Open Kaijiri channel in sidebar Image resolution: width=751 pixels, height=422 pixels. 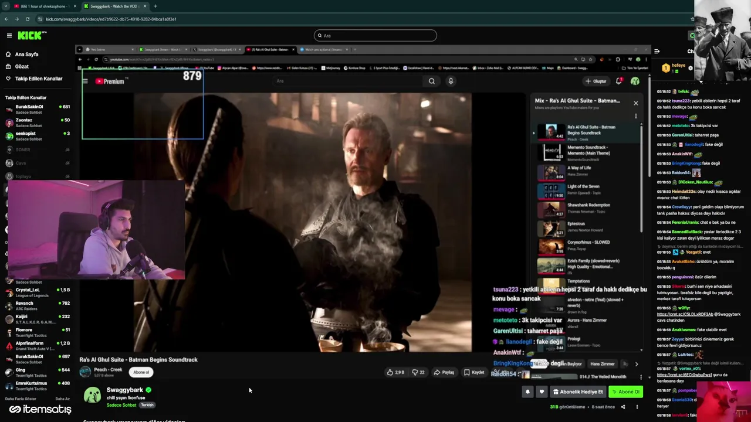(37, 319)
